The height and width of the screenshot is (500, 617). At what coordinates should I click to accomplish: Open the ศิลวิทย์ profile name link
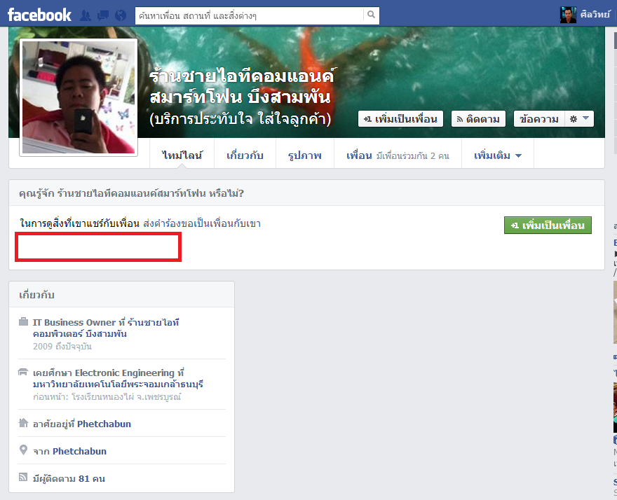coord(595,15)
